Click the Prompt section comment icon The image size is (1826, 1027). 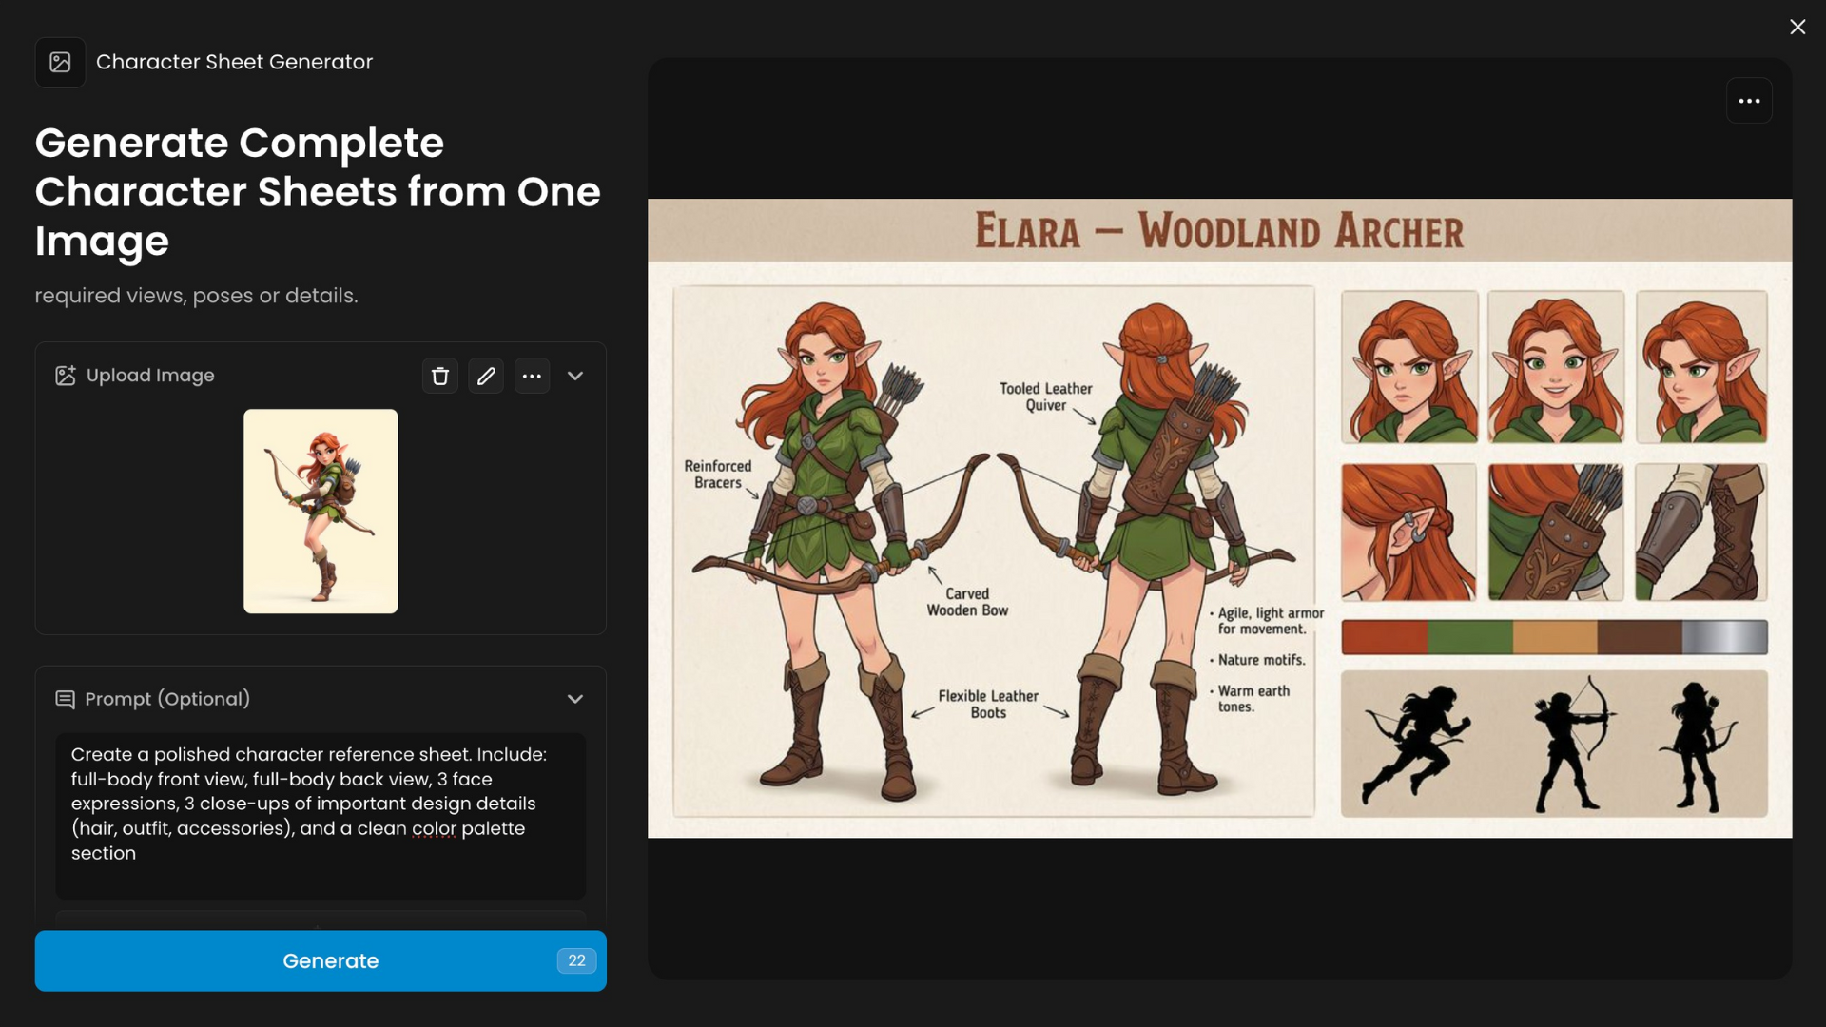coord(65,700)
